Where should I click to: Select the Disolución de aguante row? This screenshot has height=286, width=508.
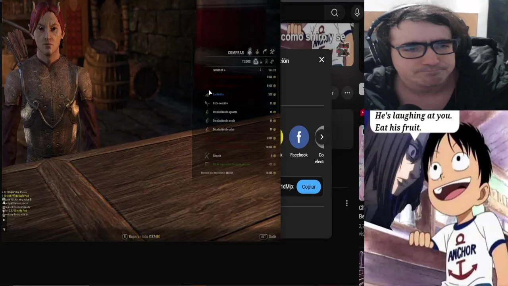click(240, 112)
